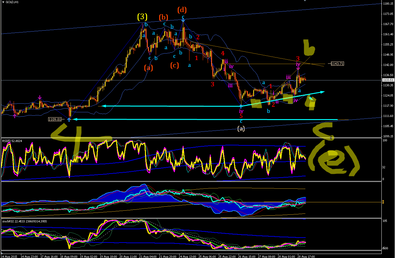The image size is (395, 258).
Task: Click the 1161.40 price scale value
Action: [388, 34]
